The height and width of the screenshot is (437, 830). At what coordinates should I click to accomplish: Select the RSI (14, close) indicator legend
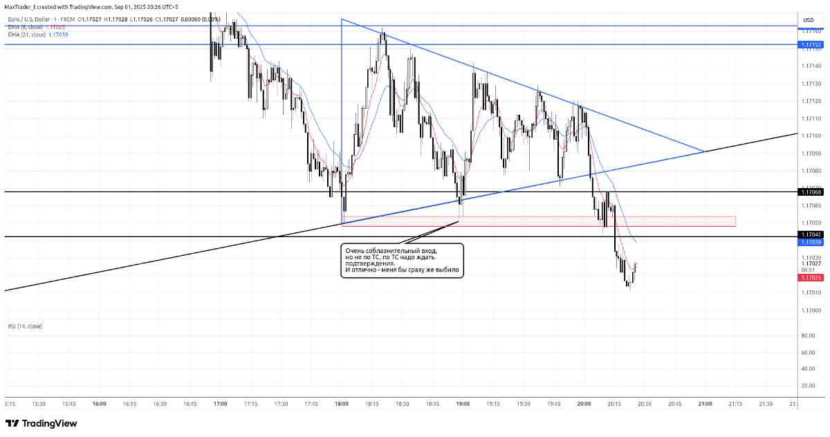[25, 326]
